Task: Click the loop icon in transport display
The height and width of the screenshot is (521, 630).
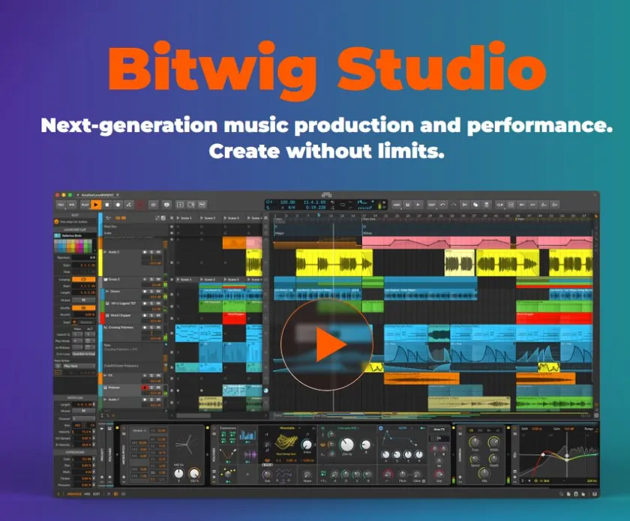Action: [x=342, y=205]
